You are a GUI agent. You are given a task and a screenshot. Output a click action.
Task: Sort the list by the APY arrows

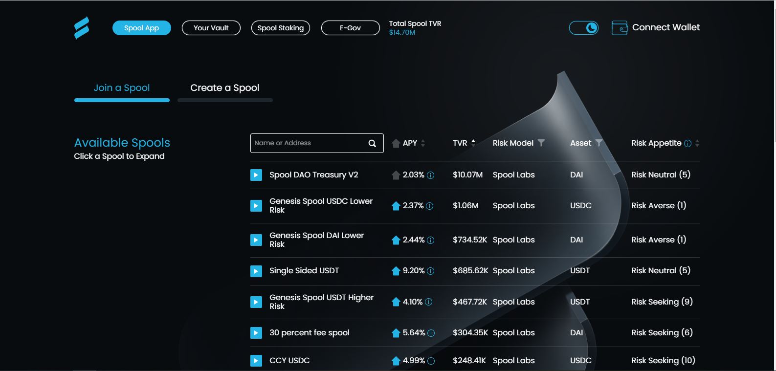(423, 143)
